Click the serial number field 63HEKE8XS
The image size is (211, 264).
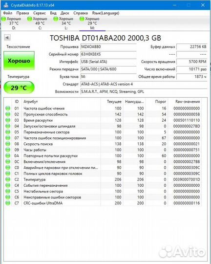click(x=108, y=54)
